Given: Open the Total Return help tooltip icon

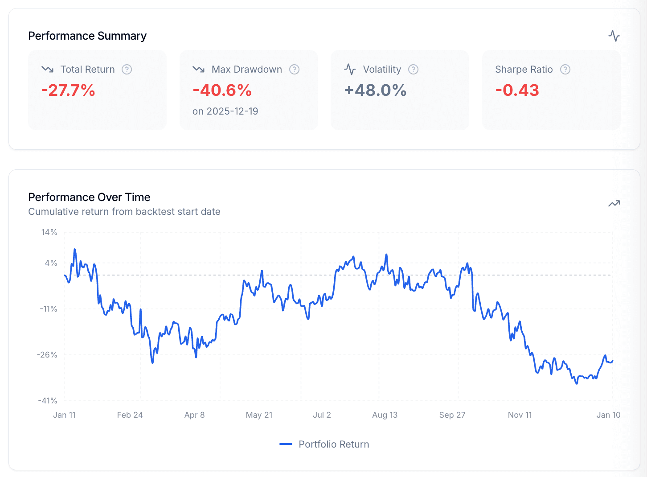Looking at the screenshot, I should coord(127,70).
